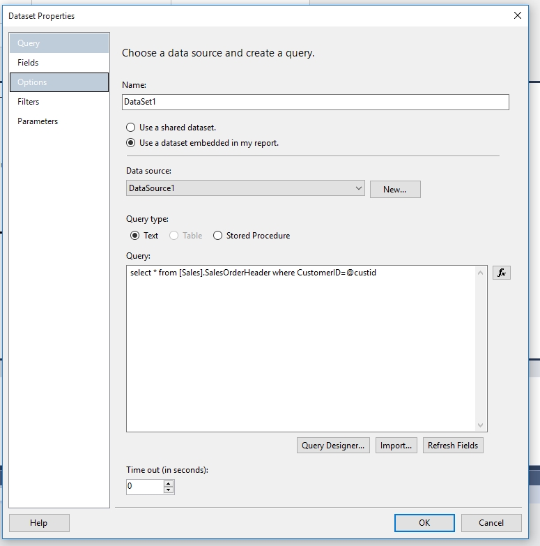Open the Query page in sidebar
The width and height of the screenshot is (540, 546).
click(59, 43)
